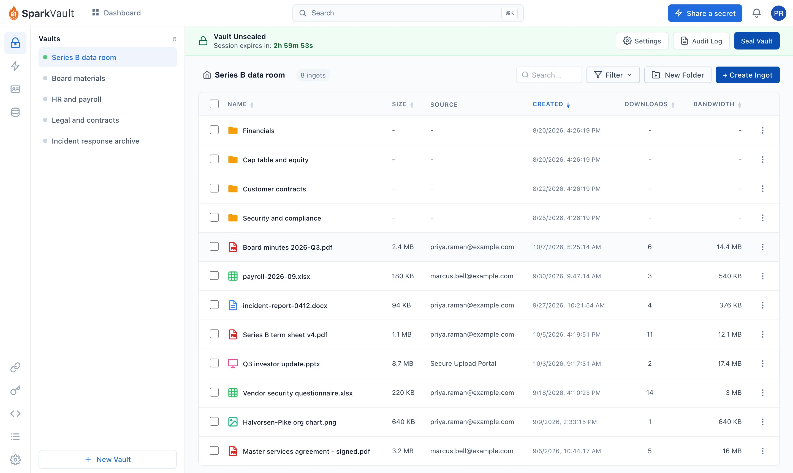Screen dimensions: 793x473
Task: Open the ID card sidebar icon
Action: pyautogui.click(x=15, y=89)
